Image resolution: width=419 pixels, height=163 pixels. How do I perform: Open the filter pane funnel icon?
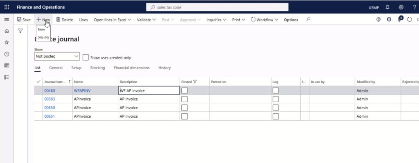[x=20, y=31]
